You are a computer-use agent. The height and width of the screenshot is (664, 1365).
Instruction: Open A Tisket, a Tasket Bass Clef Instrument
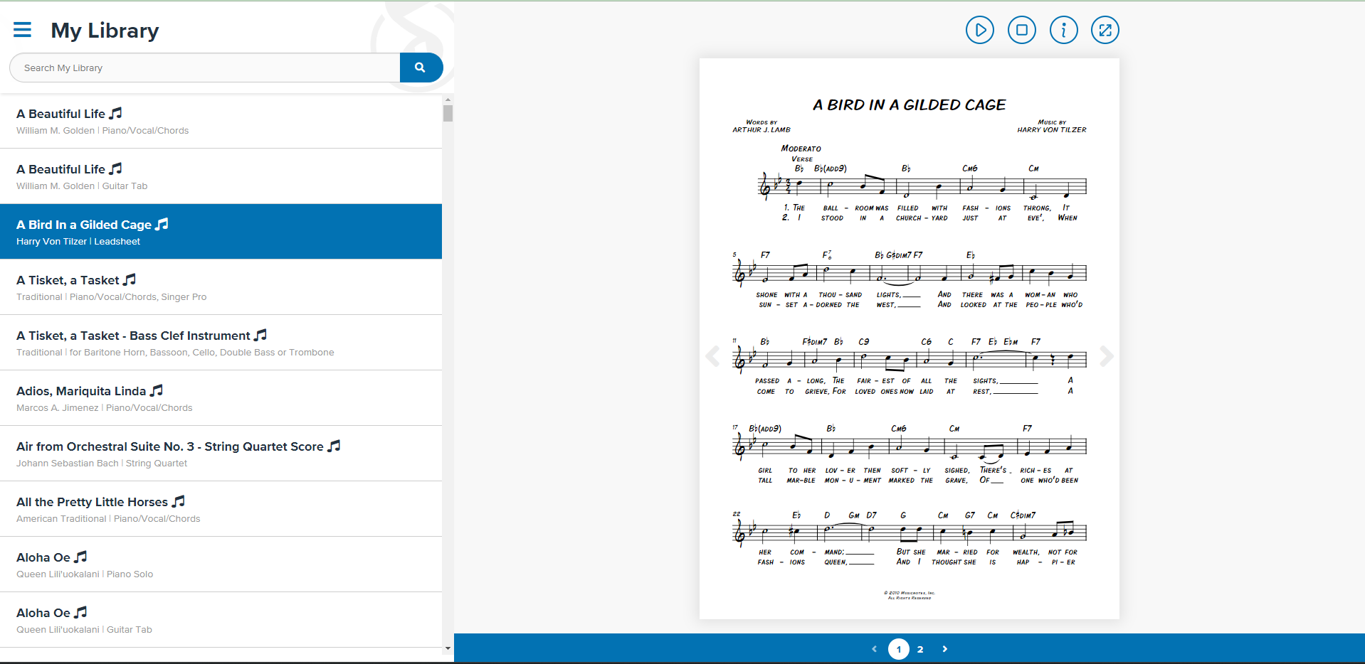(x=221, y=343)
